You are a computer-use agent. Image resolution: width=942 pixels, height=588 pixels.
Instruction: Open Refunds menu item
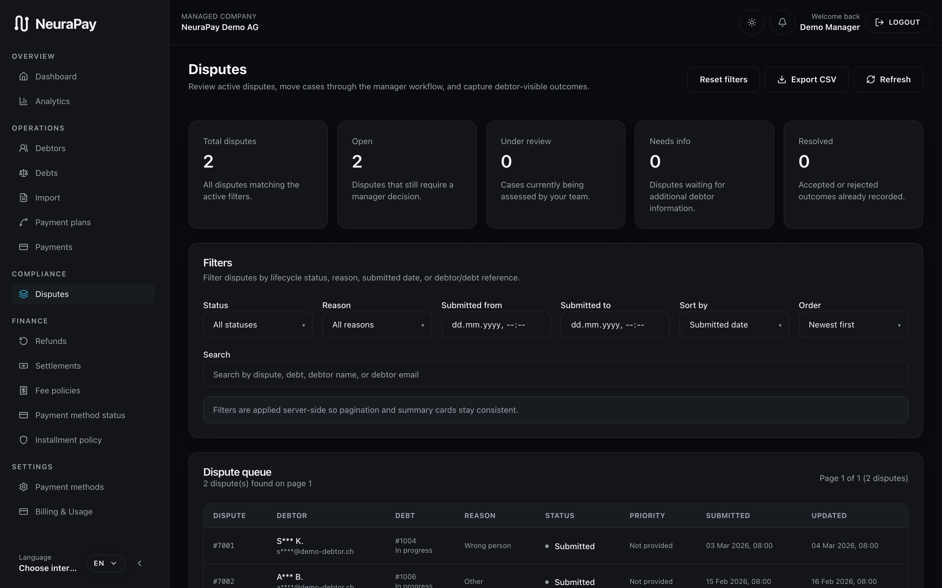pos(83,341)
